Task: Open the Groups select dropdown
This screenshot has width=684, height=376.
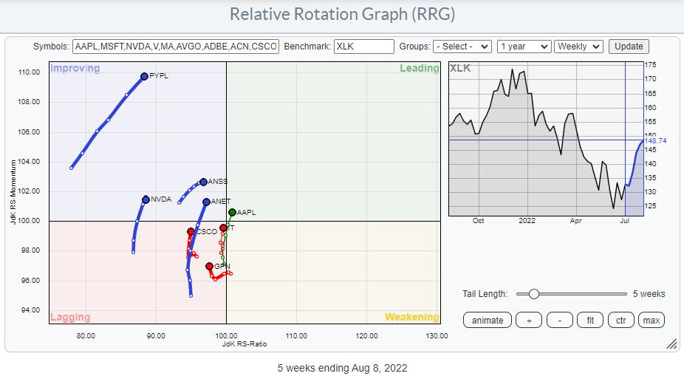Action: click(462, 47)
